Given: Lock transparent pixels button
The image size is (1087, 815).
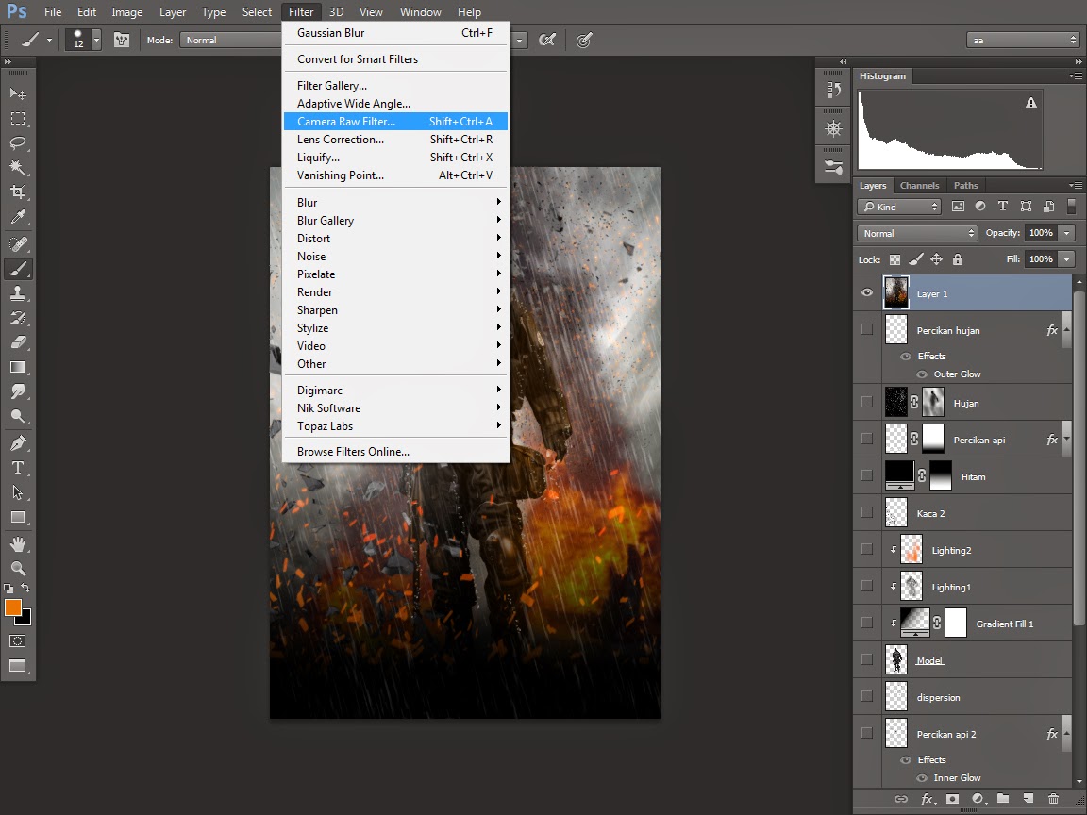Looking at the screenshot, I should (895, 259).
